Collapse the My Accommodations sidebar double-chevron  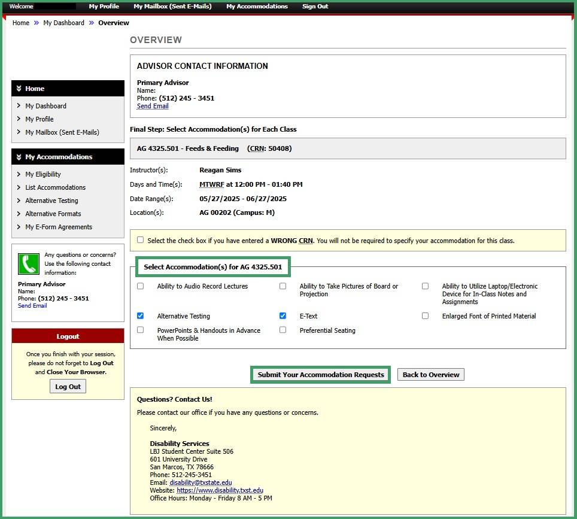[x=19, y=157]
